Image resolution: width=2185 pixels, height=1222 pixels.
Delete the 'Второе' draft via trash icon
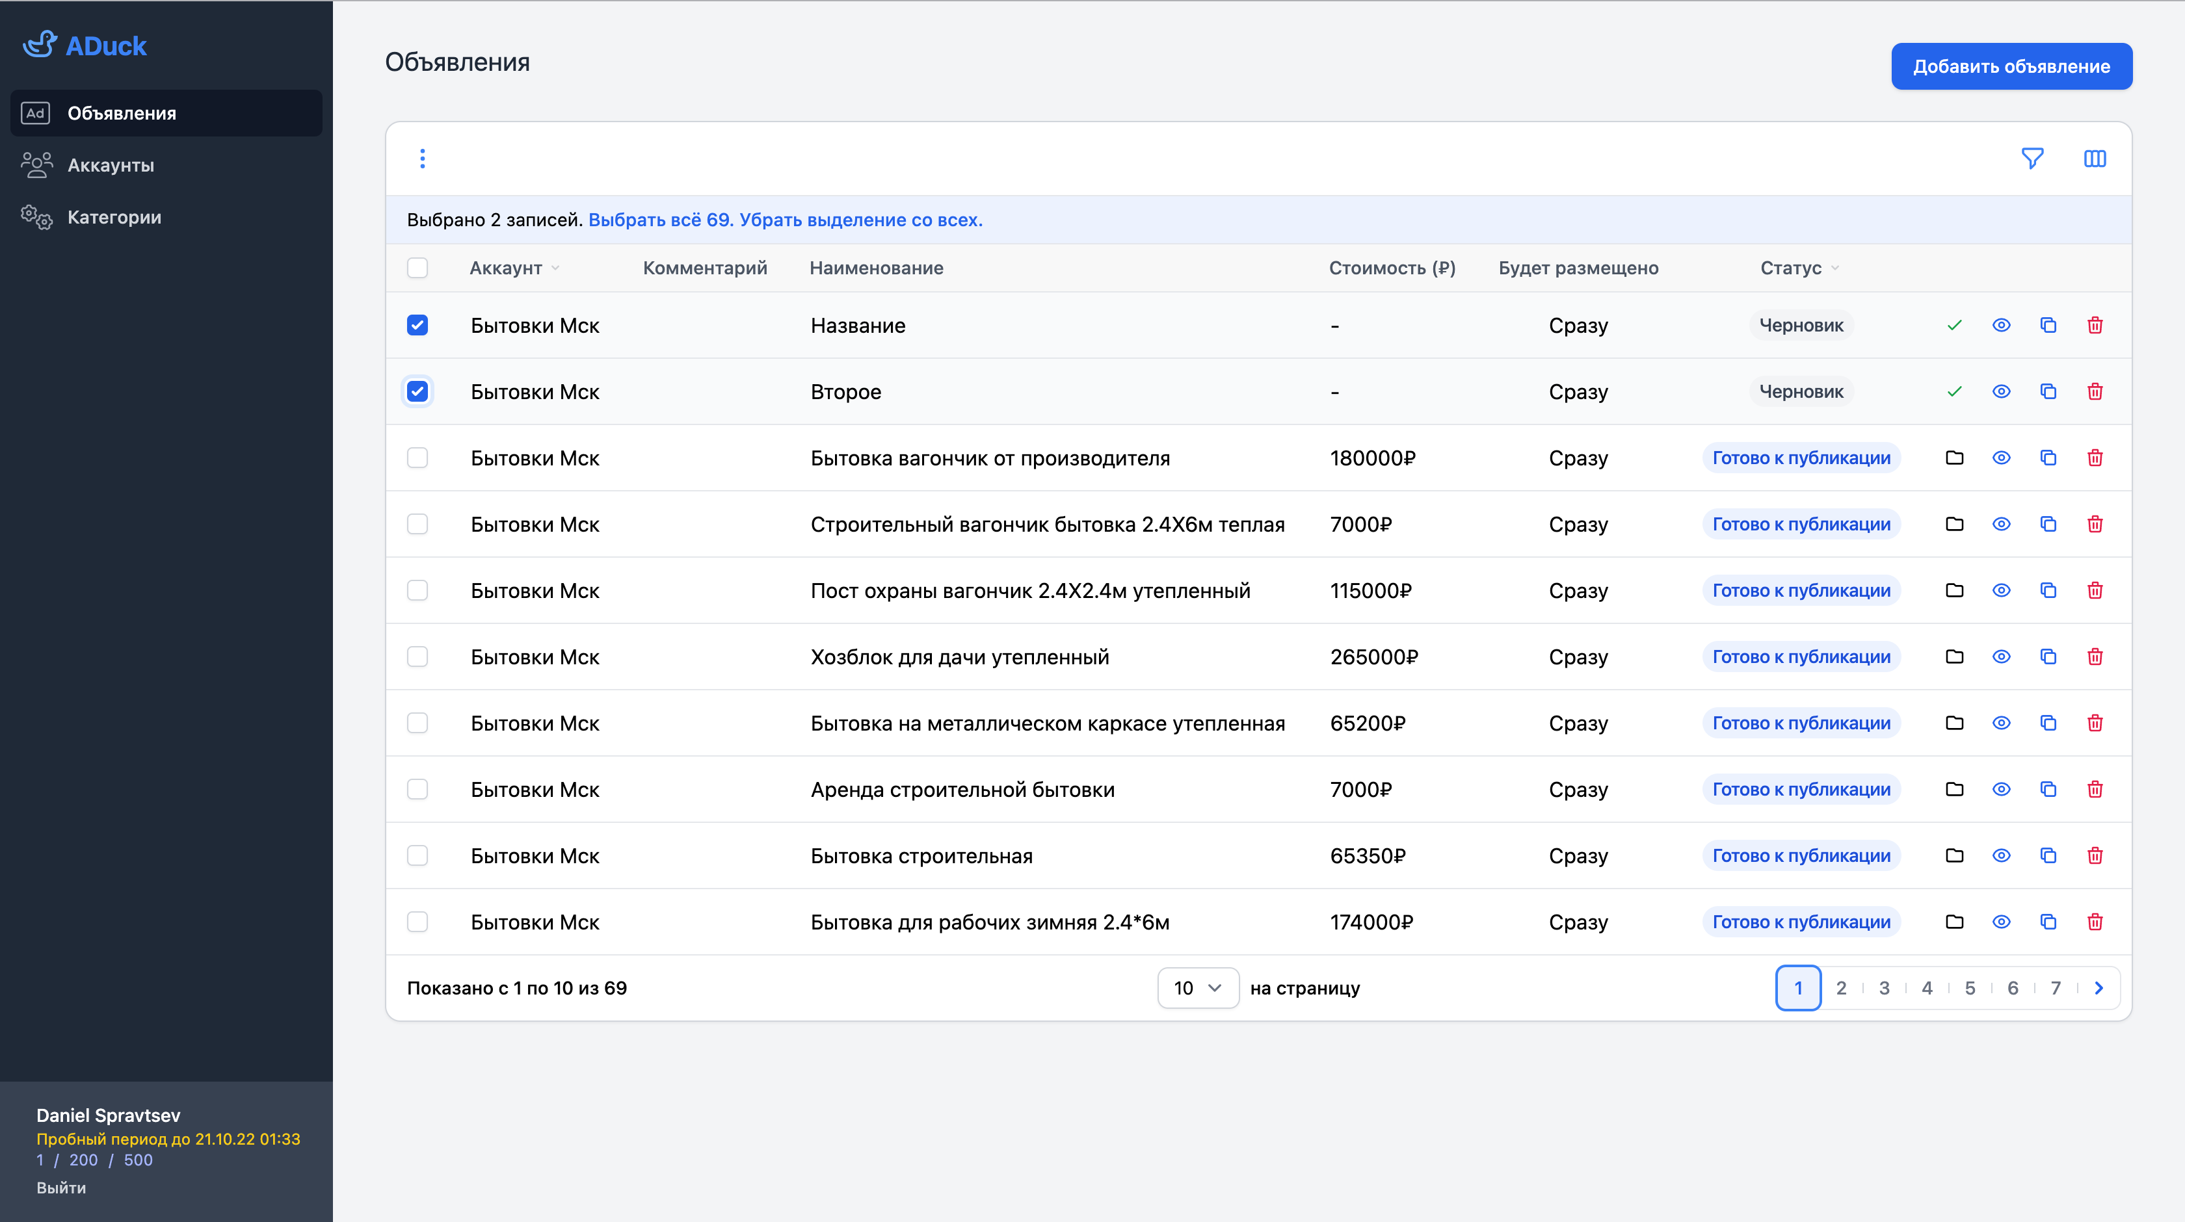[2094, 392]
